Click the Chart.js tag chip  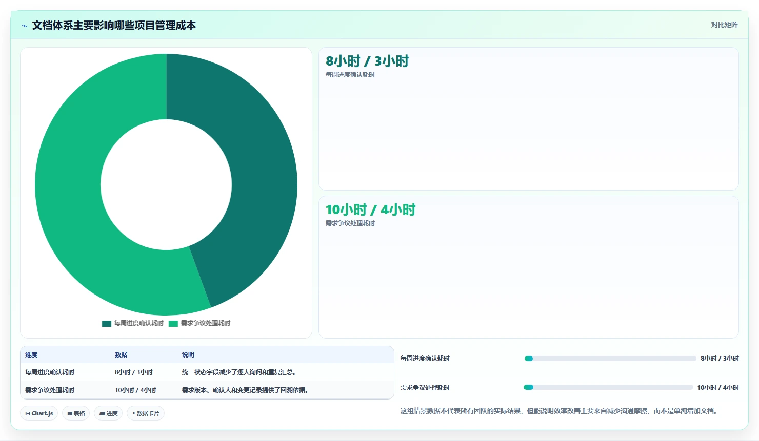click(39, 413)
